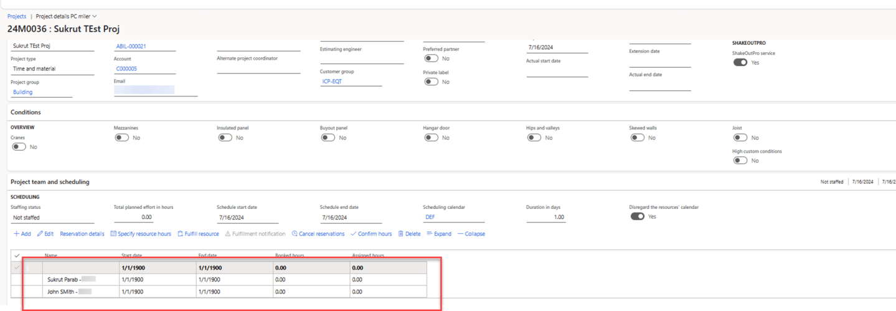Click the Actual start date field

click(557, 72)
